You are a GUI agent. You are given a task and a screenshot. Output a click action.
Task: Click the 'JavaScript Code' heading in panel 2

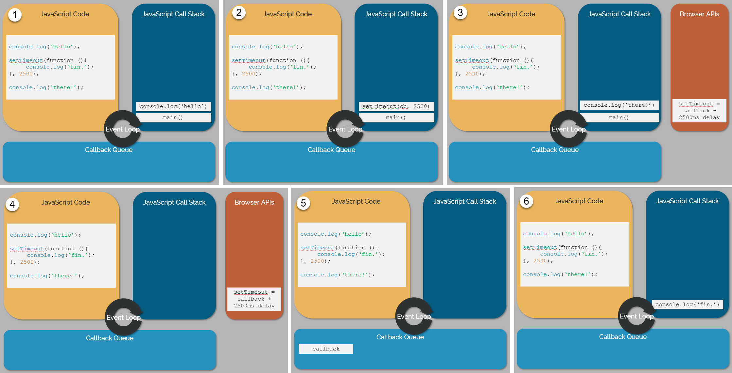coord(288,14)
